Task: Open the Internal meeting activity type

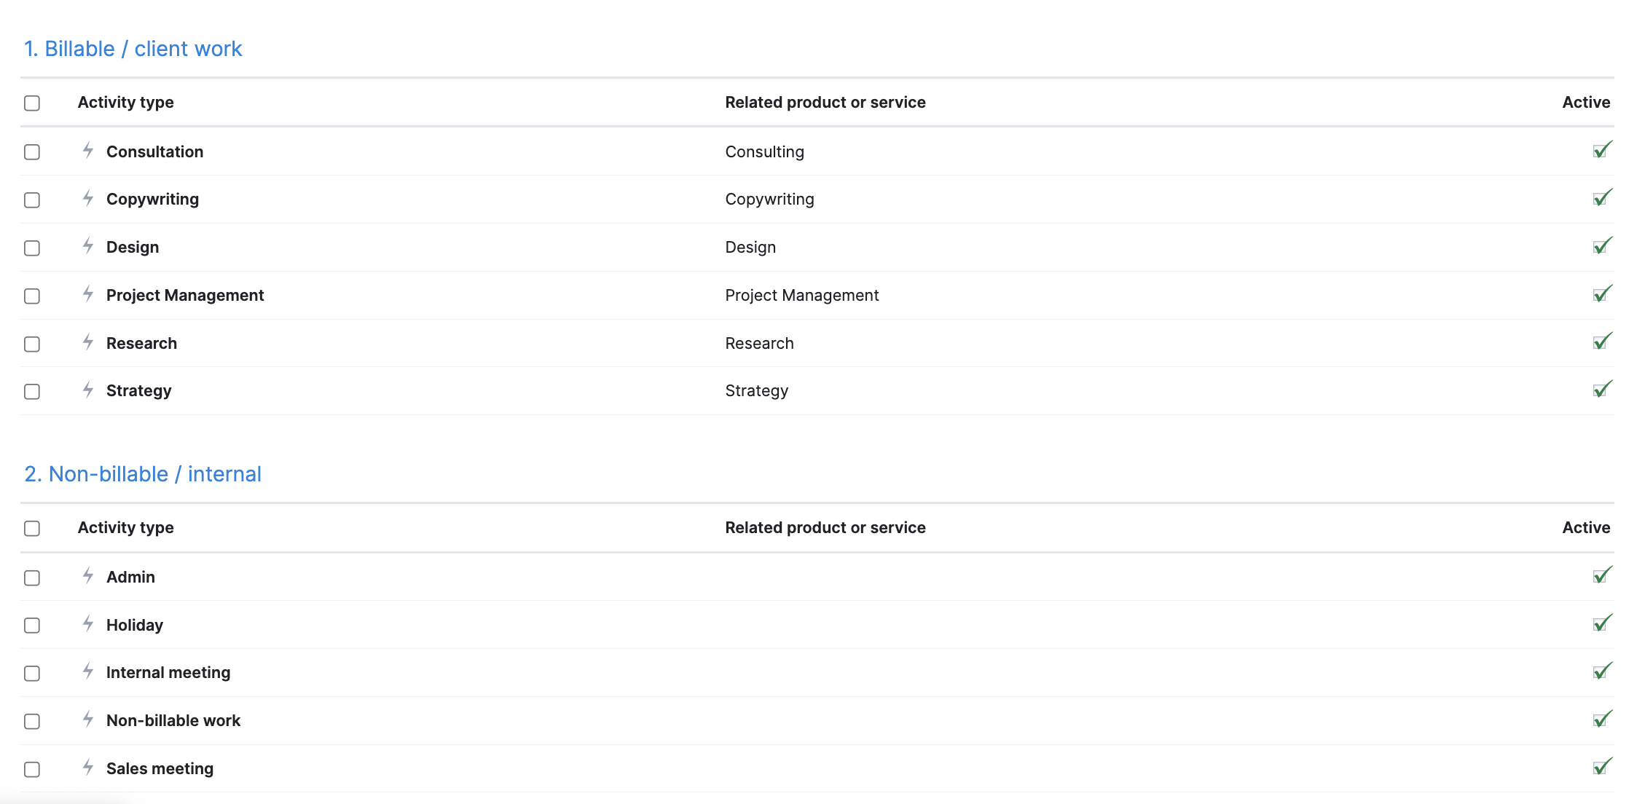Action: click(168, 672)
